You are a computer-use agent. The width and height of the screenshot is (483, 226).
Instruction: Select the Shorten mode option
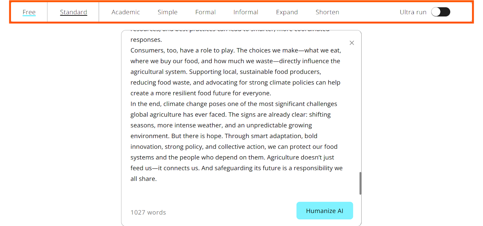point(327,12)
